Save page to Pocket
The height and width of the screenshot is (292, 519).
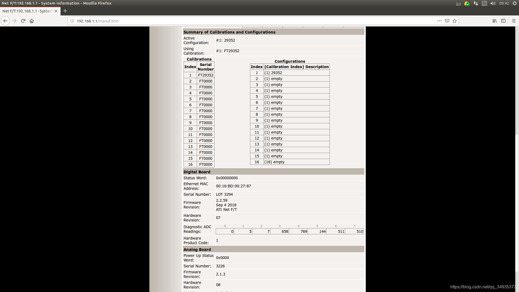click(447, 21)
